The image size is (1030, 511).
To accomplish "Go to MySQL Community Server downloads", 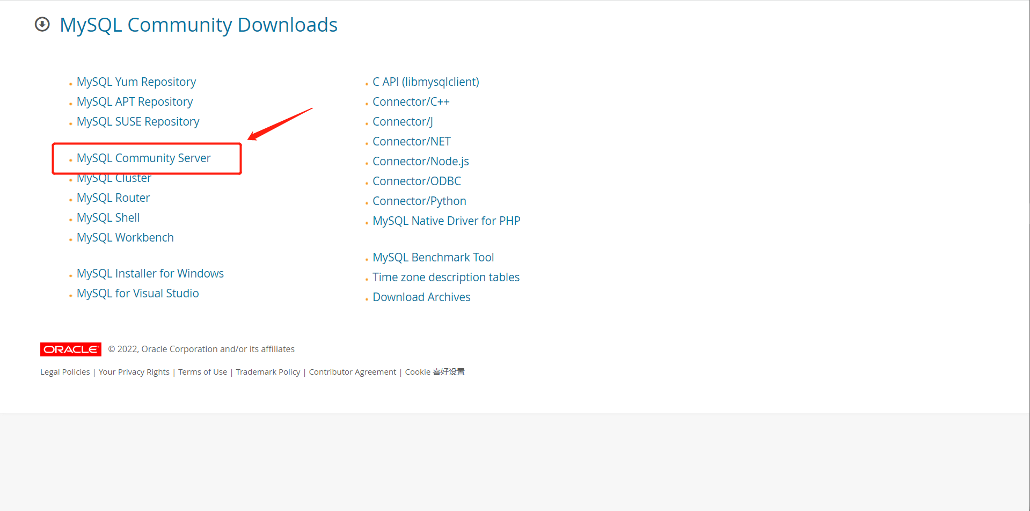I will click(144, 158).
